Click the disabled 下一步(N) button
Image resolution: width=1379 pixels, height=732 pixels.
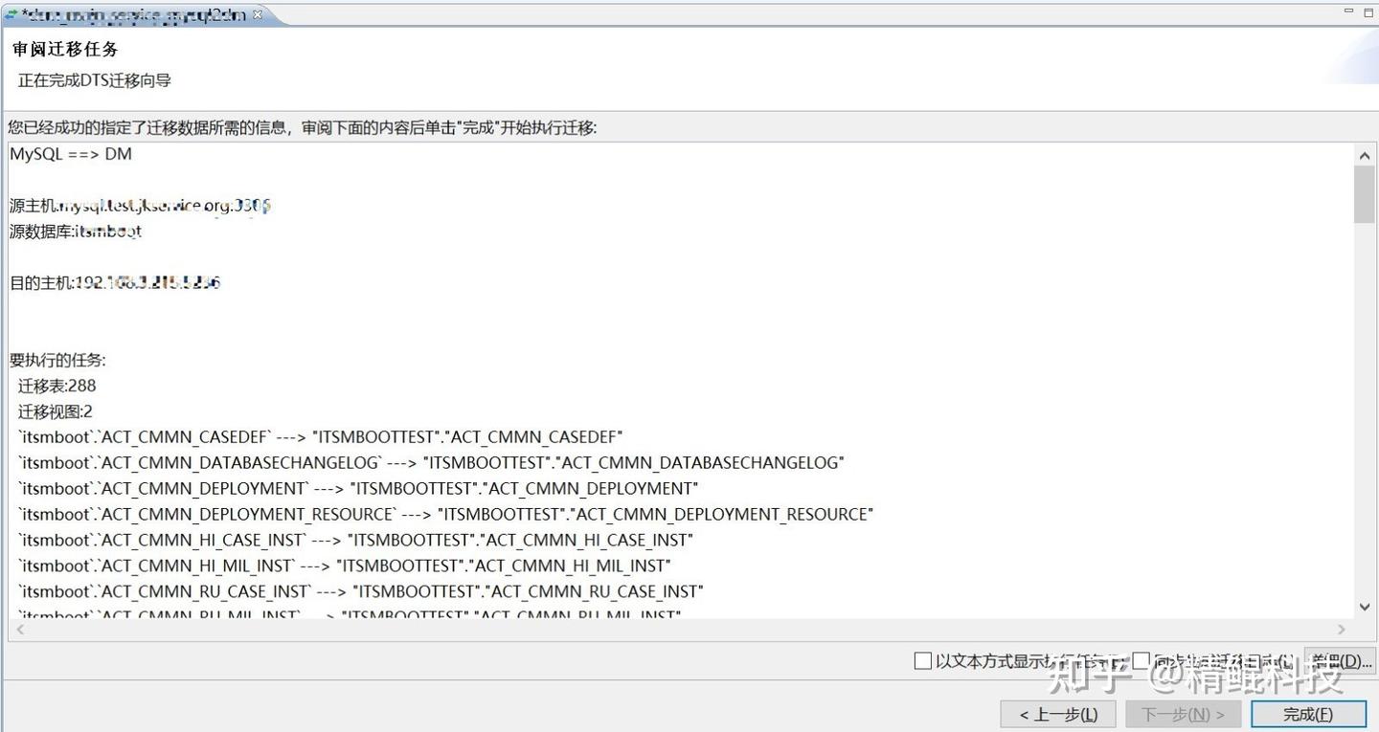[x=1183, y=714]
